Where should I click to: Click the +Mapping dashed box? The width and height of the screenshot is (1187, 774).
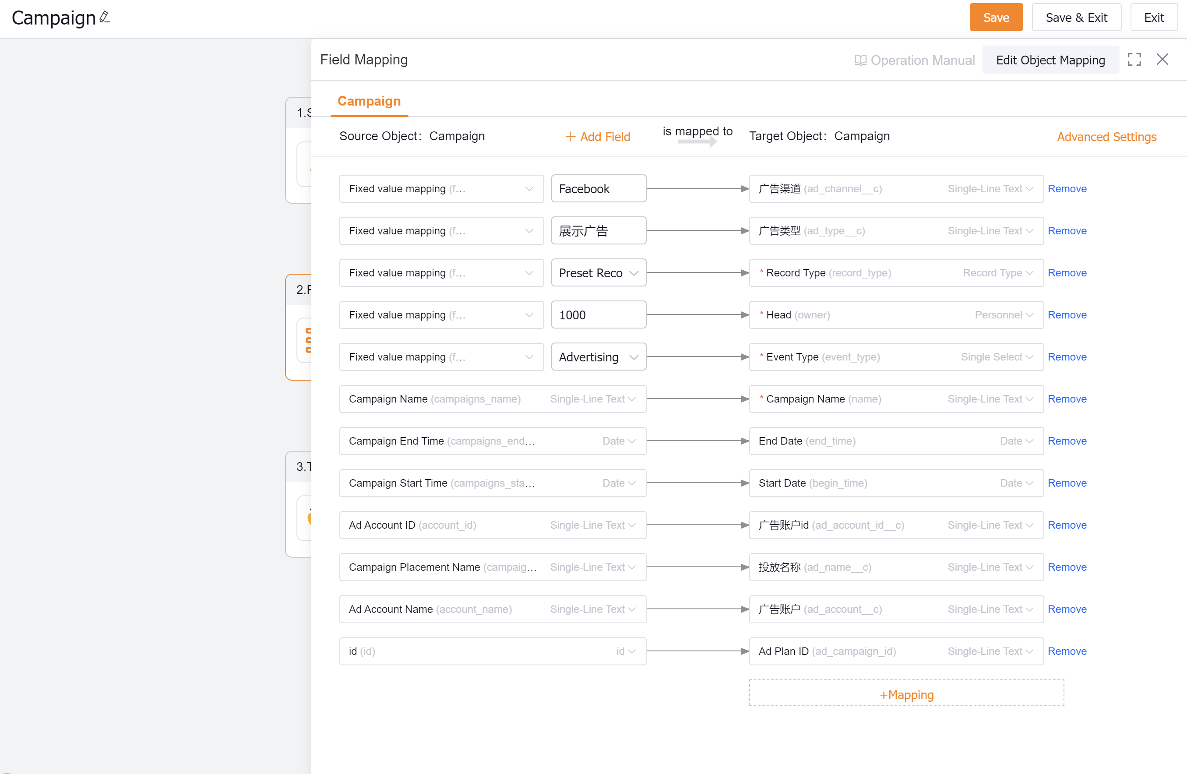(906, 694)
